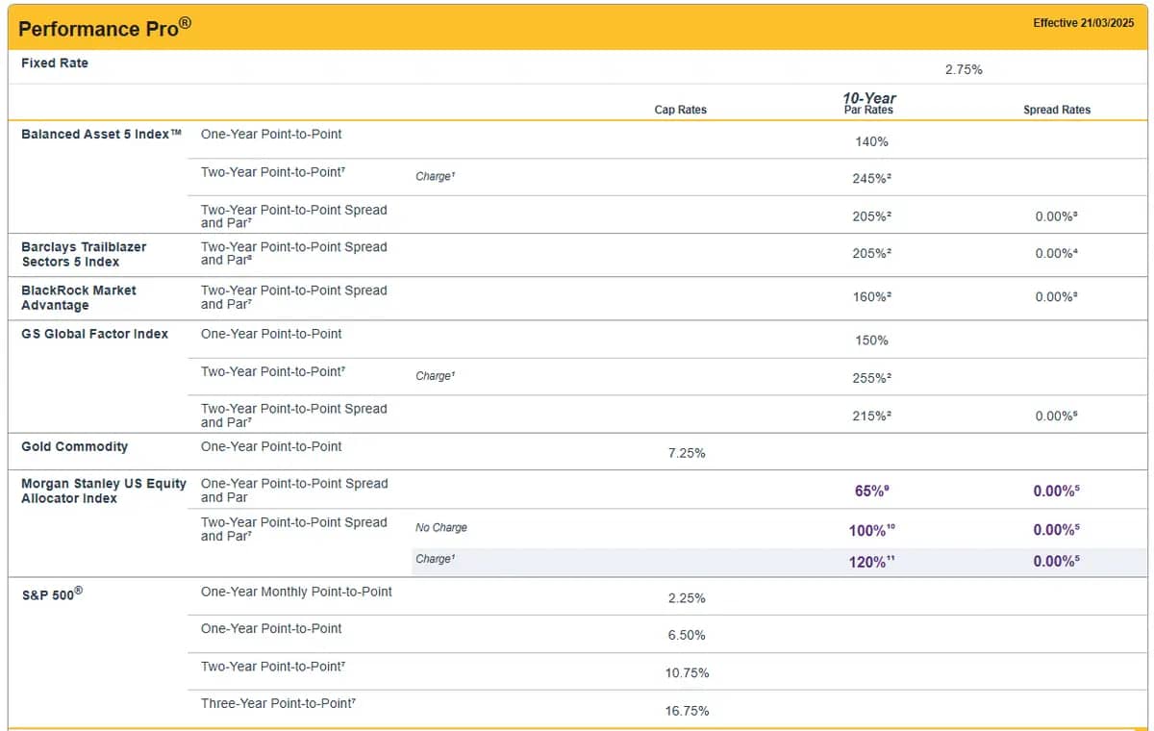Click the 150% GS Global par rate
The height and width of the screenshot is (731, 1154).
pyautogui.click(x=870, y=340)
